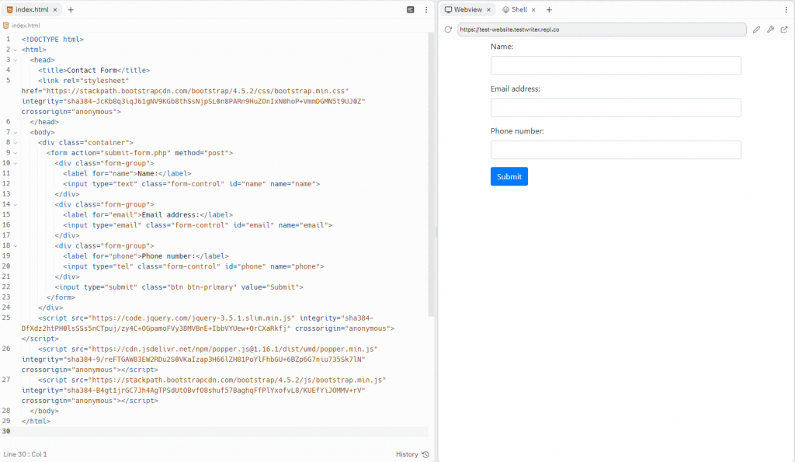Fold the <body> element at line 8
This screenshot has height=462, width=795.
click(15, 133)
